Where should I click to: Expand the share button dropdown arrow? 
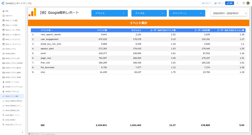coord(223,3)
